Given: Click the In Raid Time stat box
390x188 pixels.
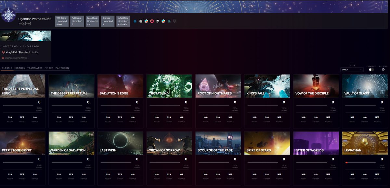Looking at the screenshot, I should coord(123,21).
